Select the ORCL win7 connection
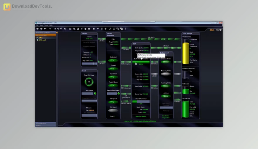Image resolution: width=258 pixels, height=149 pixels. pyautogui.click(x=42, y=40)
